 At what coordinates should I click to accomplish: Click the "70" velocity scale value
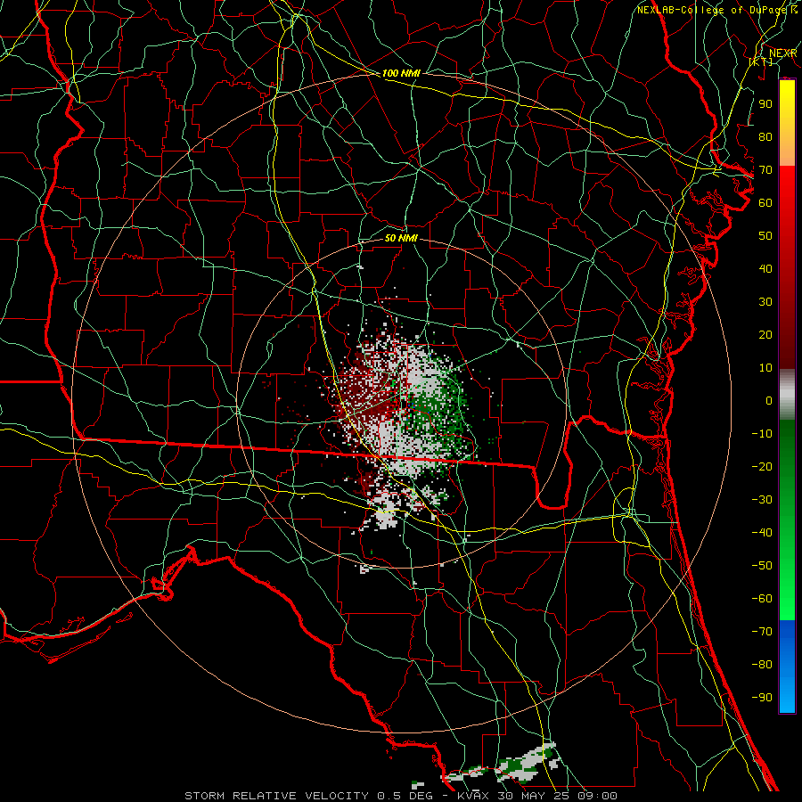pyautogui.click(x=765, y=170)
